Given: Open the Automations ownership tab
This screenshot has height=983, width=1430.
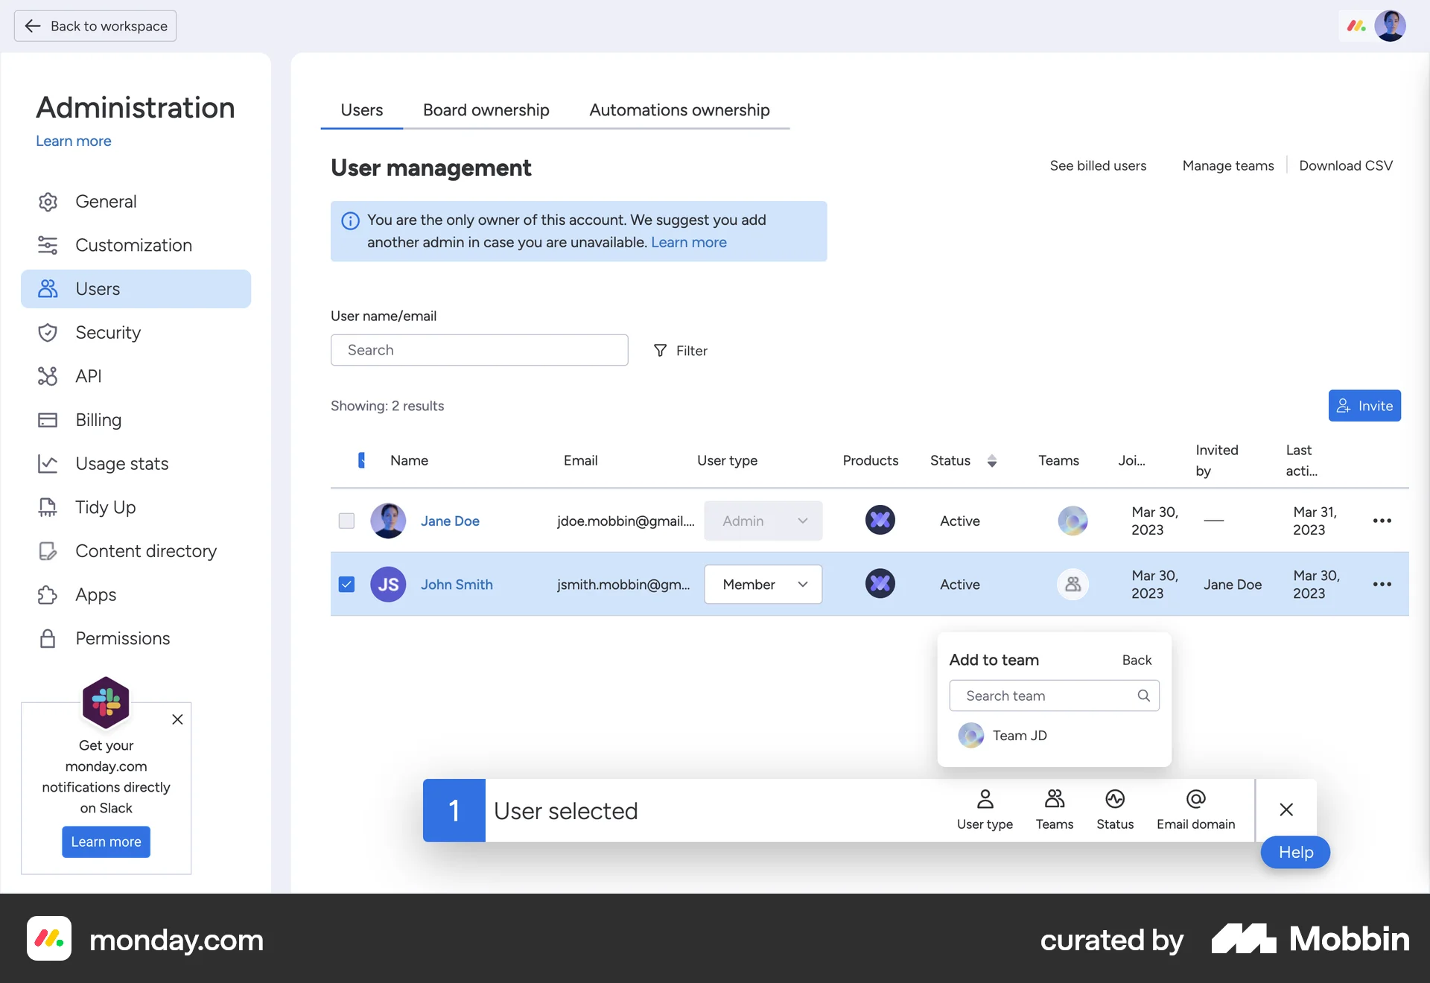Looking at the screenshot, I should point(679,109).
